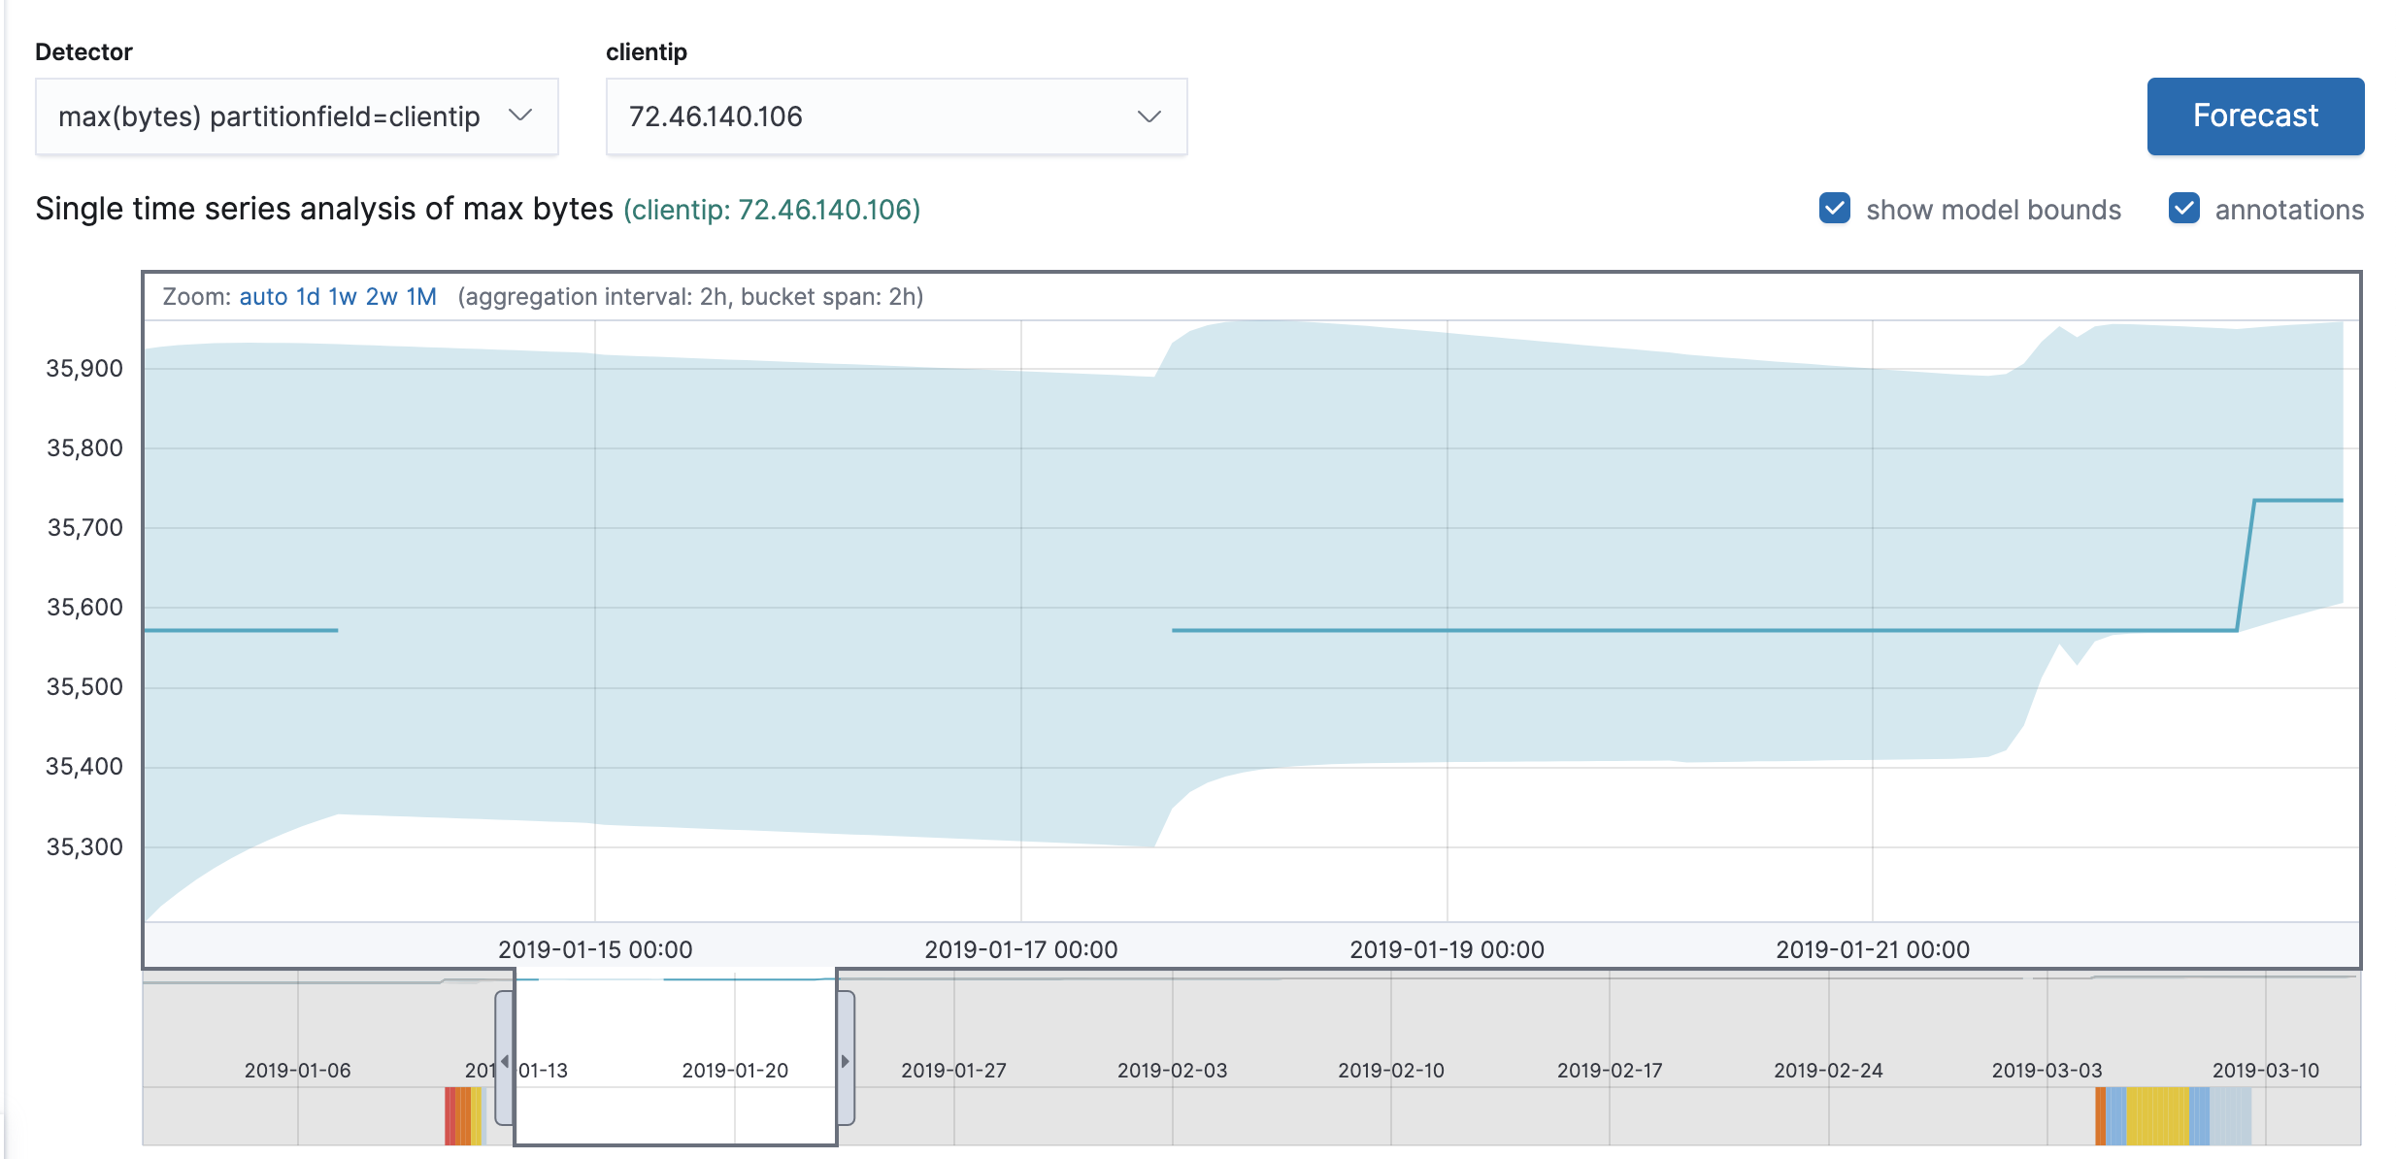Click the orange anomaly marker near 2019-03-03
The image size is (2396, 1159).
point(2101,1116)
